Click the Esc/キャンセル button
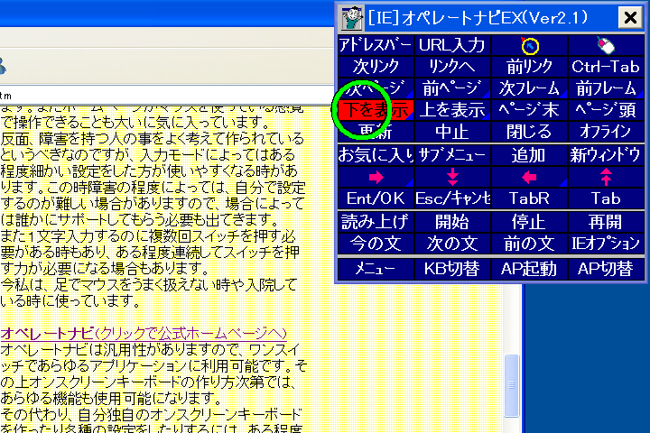 (x=452, y=198)
